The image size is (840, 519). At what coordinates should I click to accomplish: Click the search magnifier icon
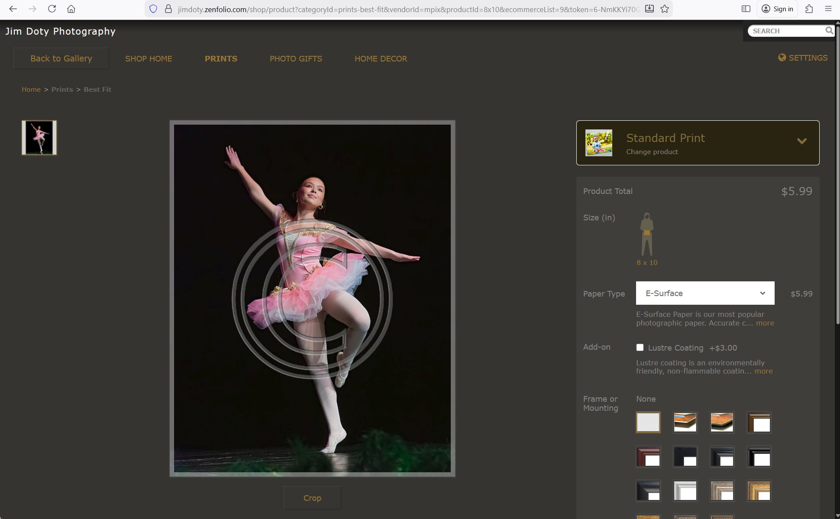(x=829, y=31)
